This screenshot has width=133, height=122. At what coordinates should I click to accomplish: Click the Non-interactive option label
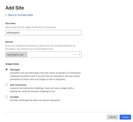(x=18, y=85)
